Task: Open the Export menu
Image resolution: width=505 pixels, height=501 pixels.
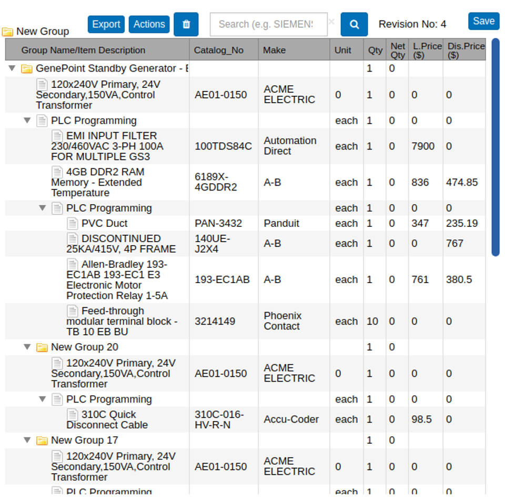Action: [106, 24]
